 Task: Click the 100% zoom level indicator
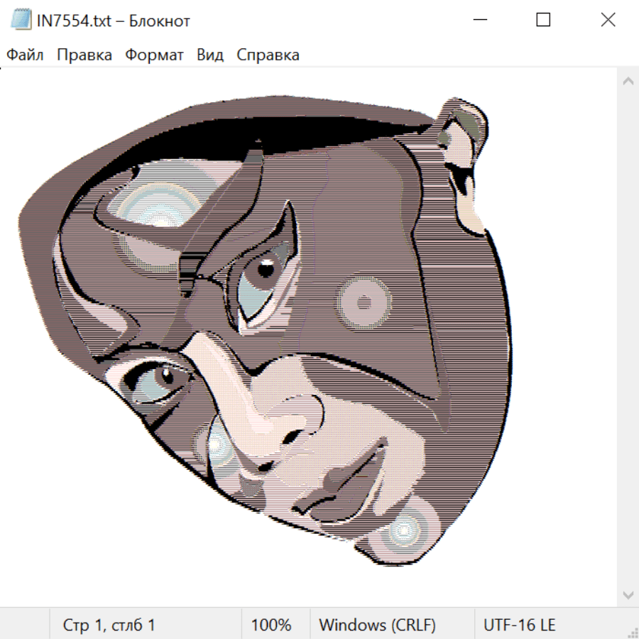tap(271, 626)
